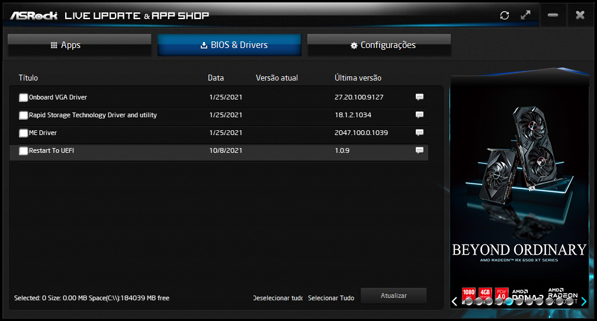Click the 1/25/2021 date in the ME Driver row

pos(226,133)
